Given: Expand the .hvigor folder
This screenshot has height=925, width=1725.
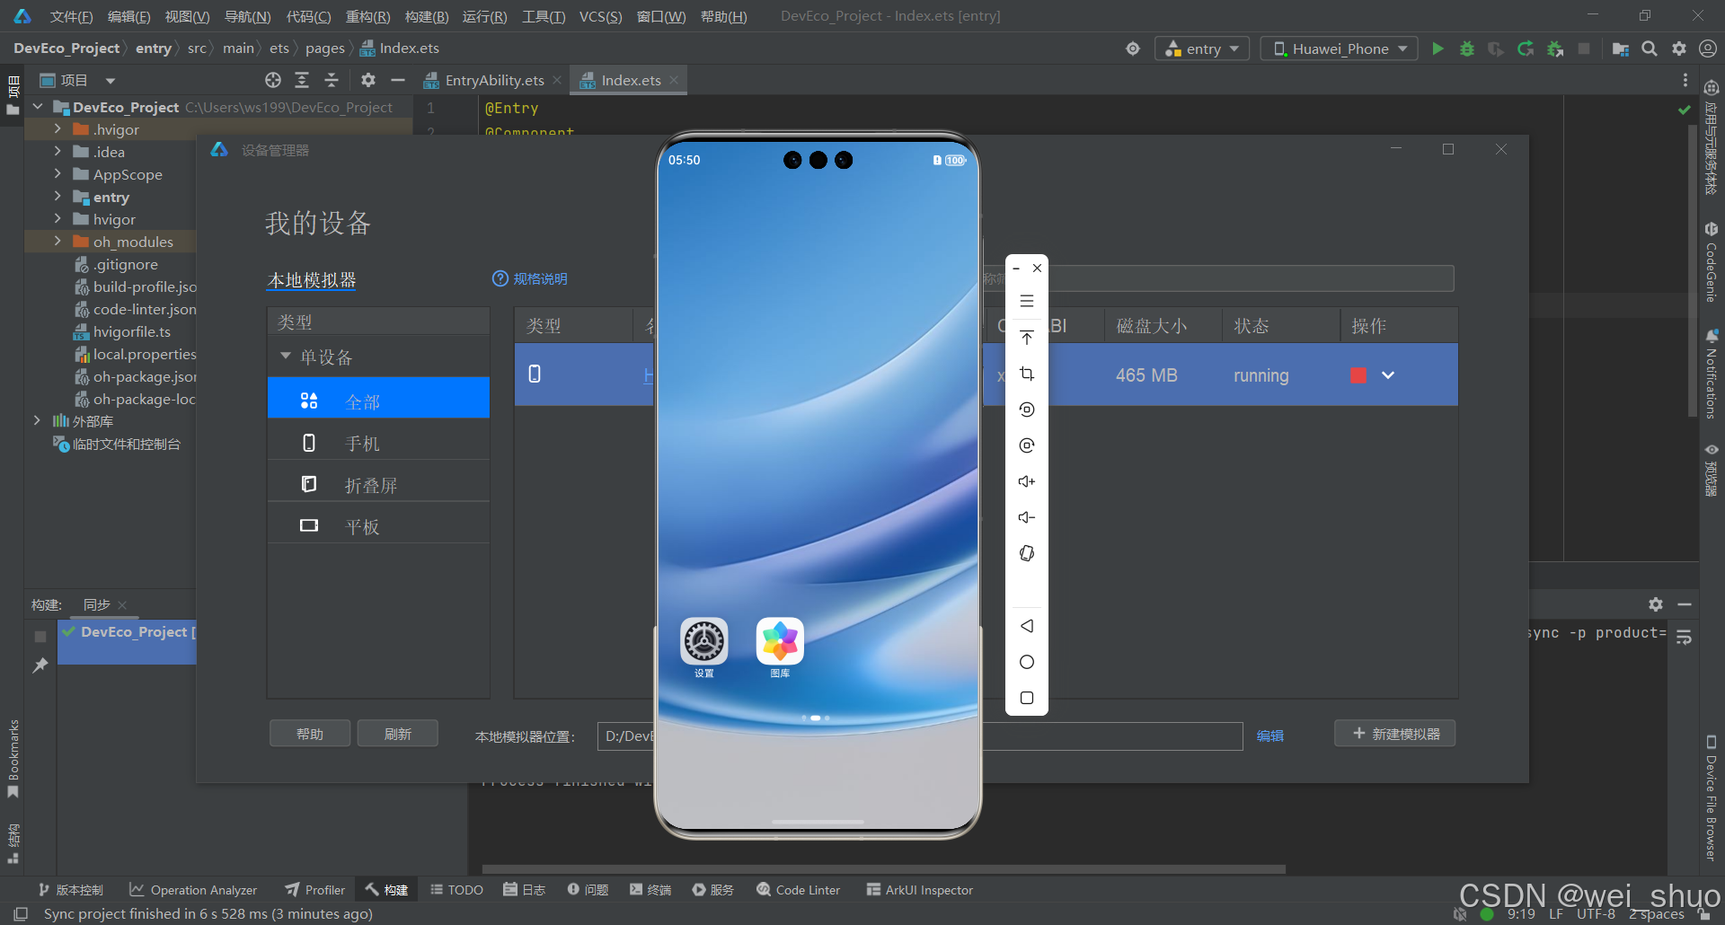Looking at the screenshot, I should (x=57, y=129).
